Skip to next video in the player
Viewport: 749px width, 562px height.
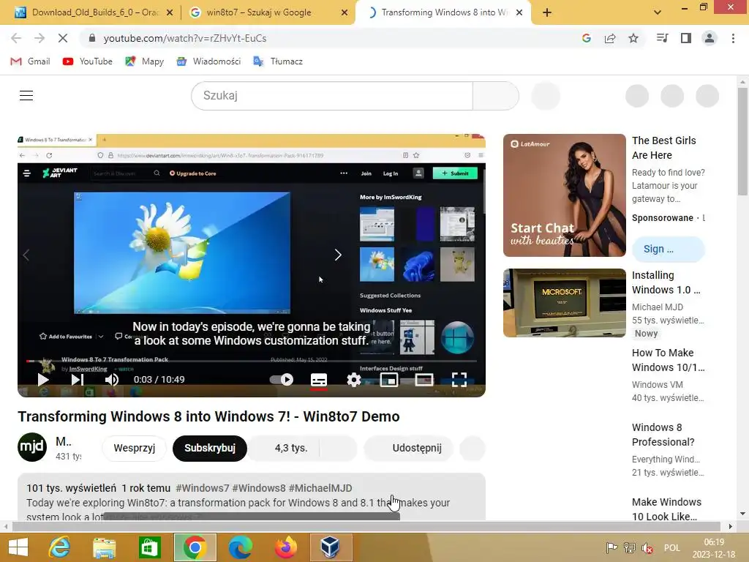click(x=78, y=380)
